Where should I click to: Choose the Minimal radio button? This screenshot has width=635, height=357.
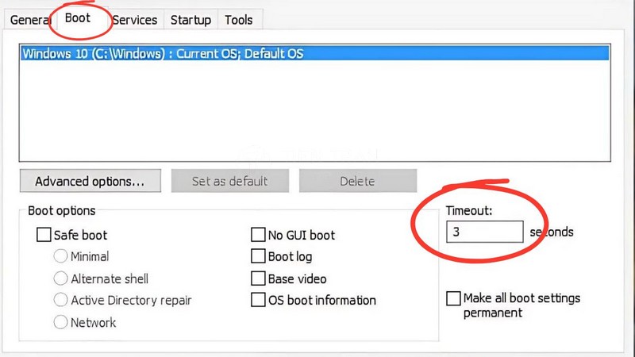click(x=60, y=256)
